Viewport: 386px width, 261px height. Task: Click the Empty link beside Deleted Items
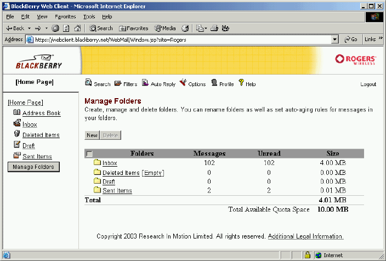coord(153,173)
